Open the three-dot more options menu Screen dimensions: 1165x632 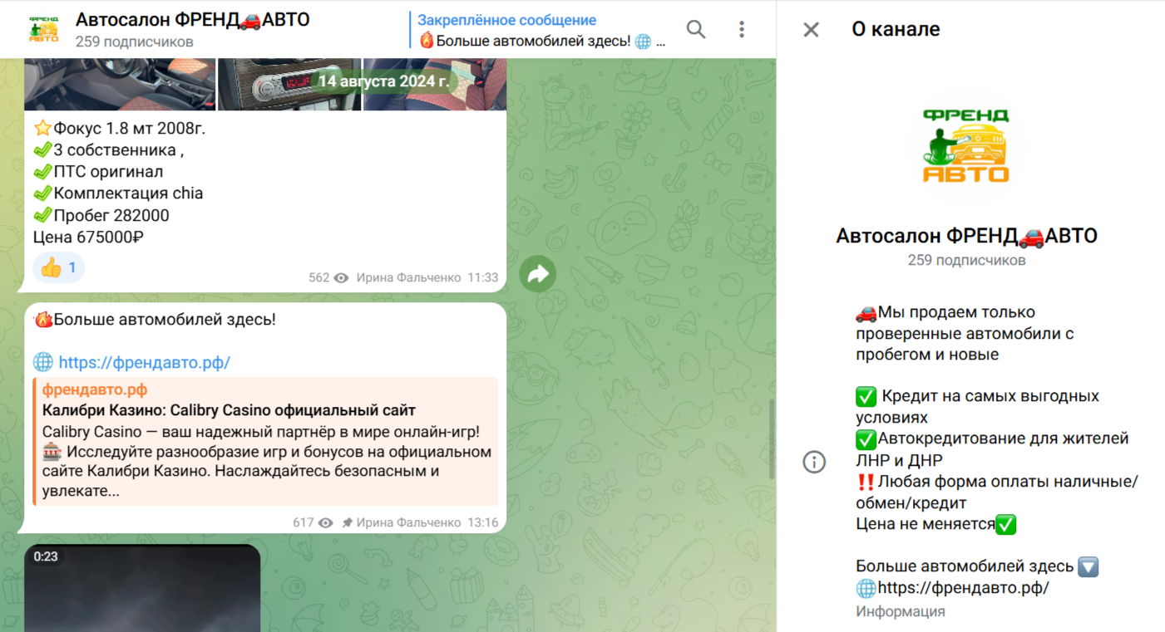pyautogui.click(x=741, y=30)
